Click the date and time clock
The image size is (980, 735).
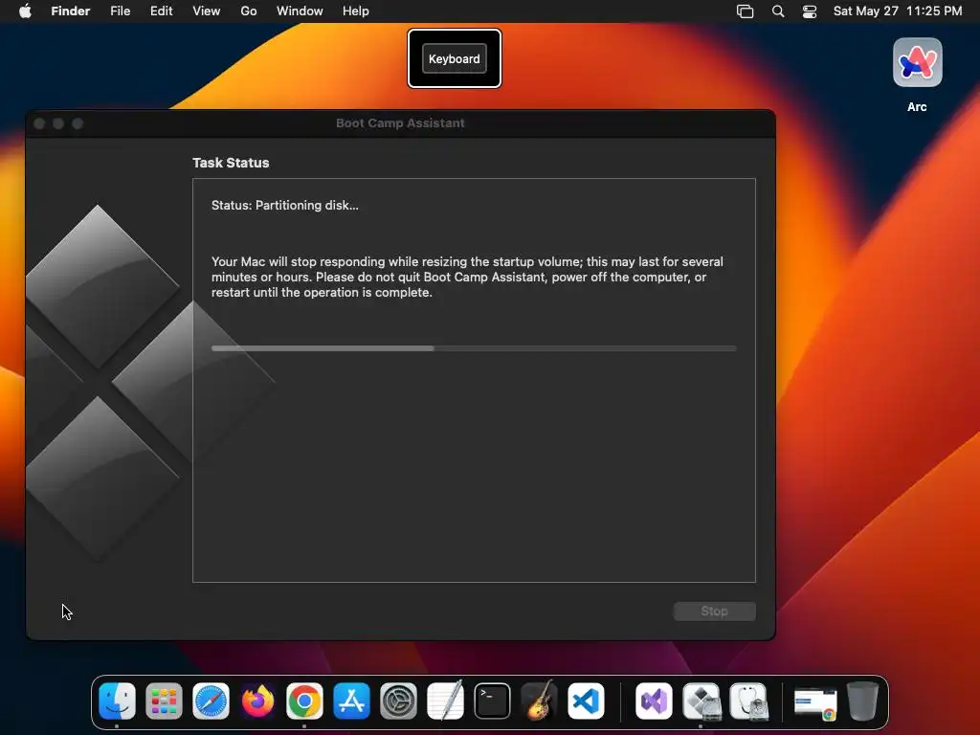tap(898, 11)
